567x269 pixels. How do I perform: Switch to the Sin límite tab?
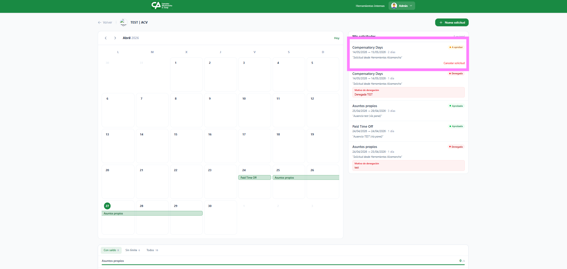[x=132, y=250]
